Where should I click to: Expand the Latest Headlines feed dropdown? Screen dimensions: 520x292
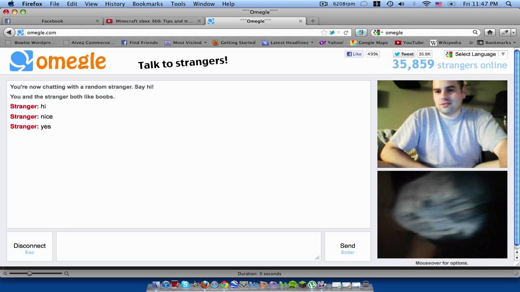tap(289, 43)
